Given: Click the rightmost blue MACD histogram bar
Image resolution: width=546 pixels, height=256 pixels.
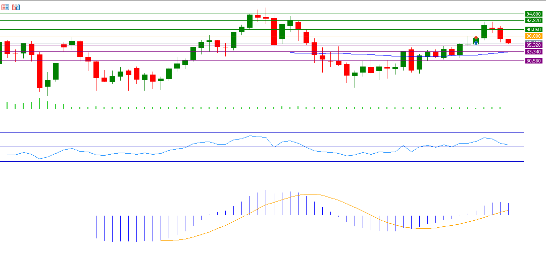Looking at the screenshot, I should pyautogui.click(x=508, y=209).
